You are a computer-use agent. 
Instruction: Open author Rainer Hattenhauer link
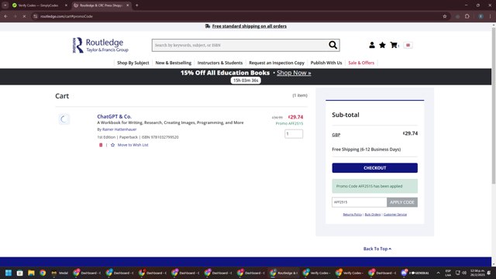[119, 129]
